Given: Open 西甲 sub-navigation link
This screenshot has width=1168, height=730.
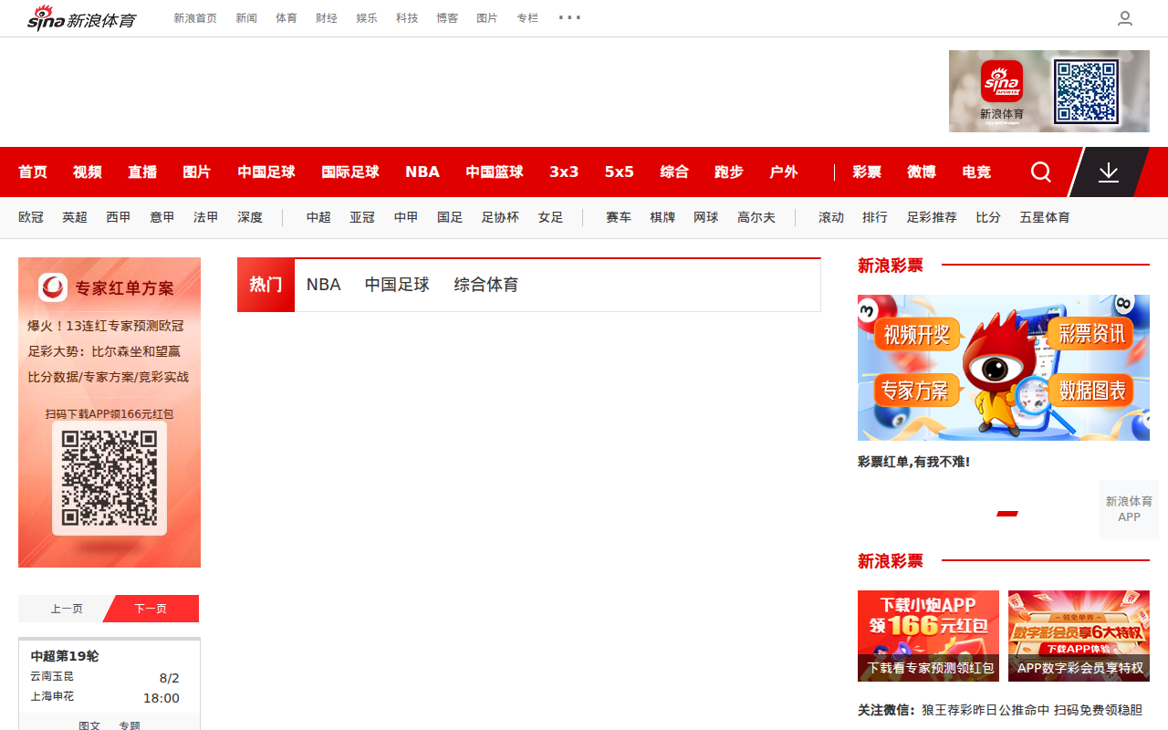Looking at the screenshot, I should click(x=119, y=217).
